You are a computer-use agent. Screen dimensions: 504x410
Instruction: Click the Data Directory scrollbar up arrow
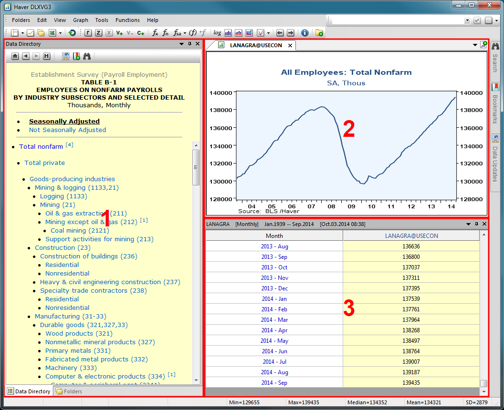tap(196, 145)
